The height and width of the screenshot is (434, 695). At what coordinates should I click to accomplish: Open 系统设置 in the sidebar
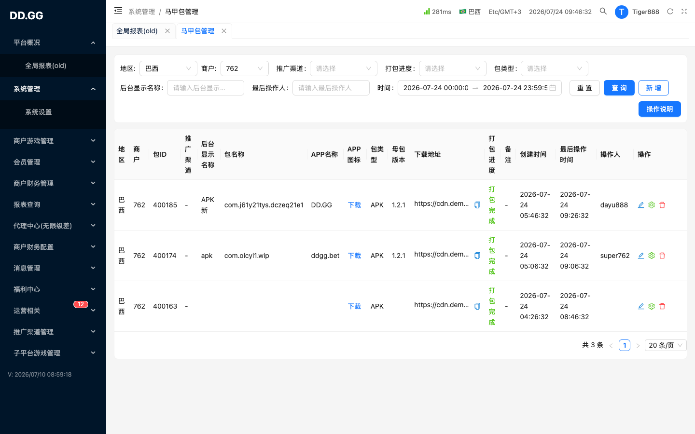click(53, 112)
